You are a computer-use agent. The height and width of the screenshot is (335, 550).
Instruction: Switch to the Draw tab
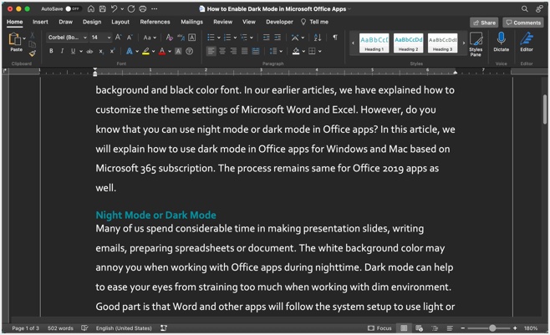(x=65, y=22)
